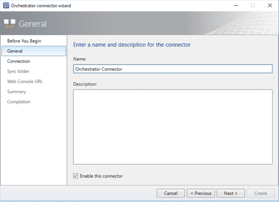Select the Sync folder step
This screenshot has width=279, height=202.
(18, 71)
